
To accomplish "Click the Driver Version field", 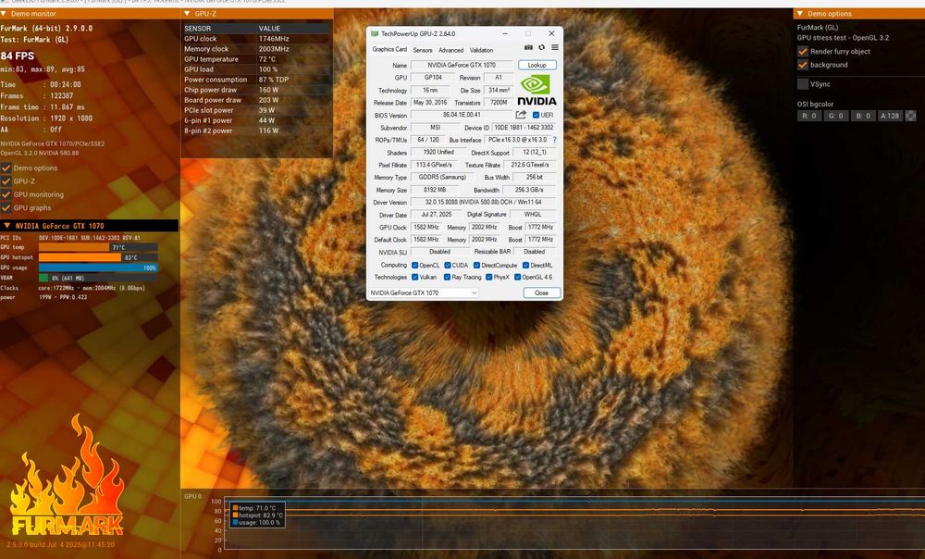I will coord(483,203).
